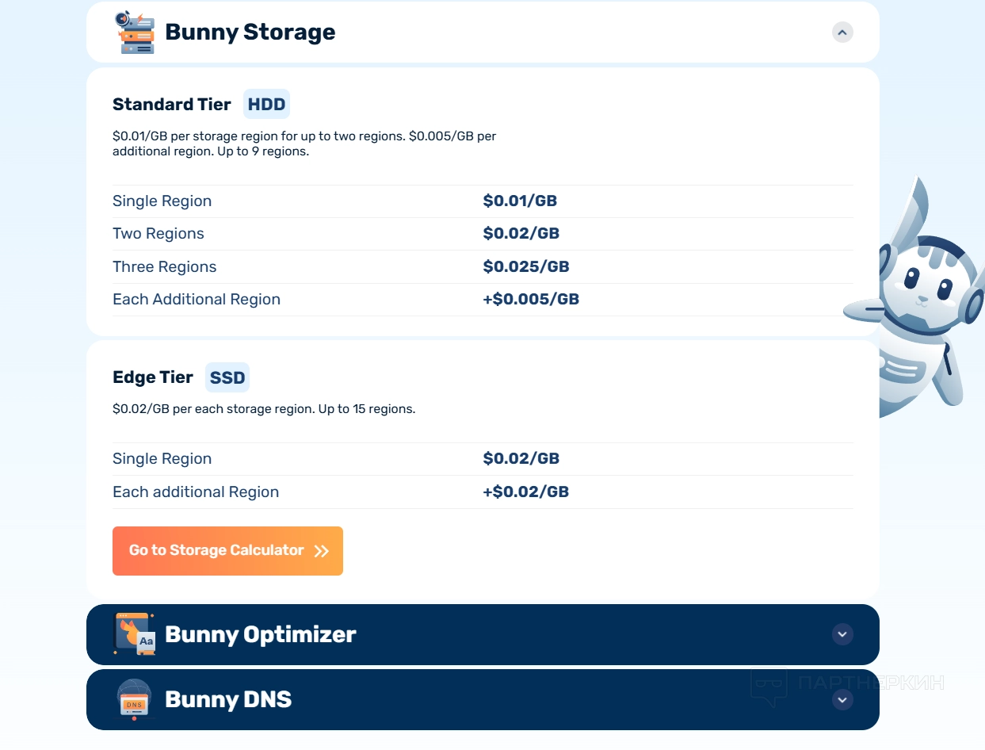Click the Bunny Optimizer image icon
The width and height of the screenshot is (985, 750).
(135, 634)
